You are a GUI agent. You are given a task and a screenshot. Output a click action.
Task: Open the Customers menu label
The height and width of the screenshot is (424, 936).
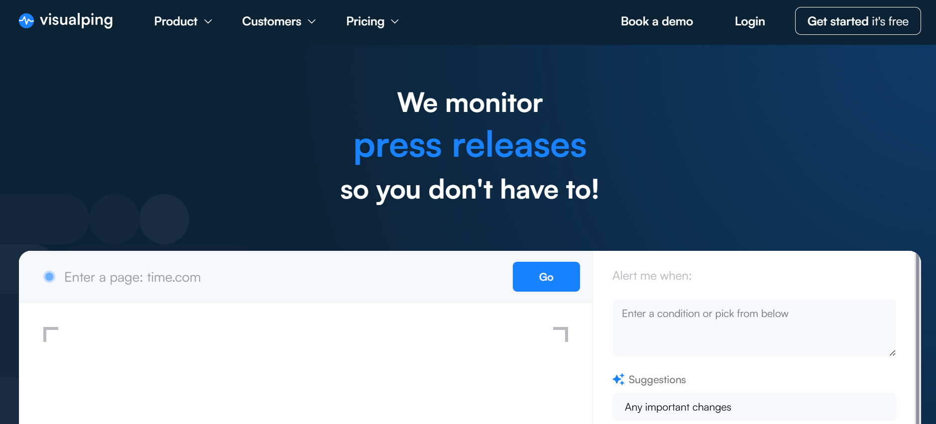pos(271,21)
